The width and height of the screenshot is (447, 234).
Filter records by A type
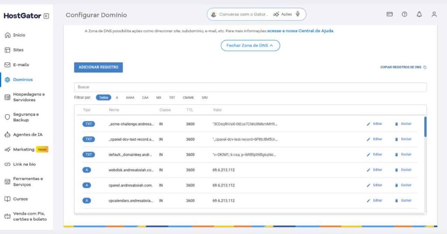pyautogui.click(x=117, y=97)
